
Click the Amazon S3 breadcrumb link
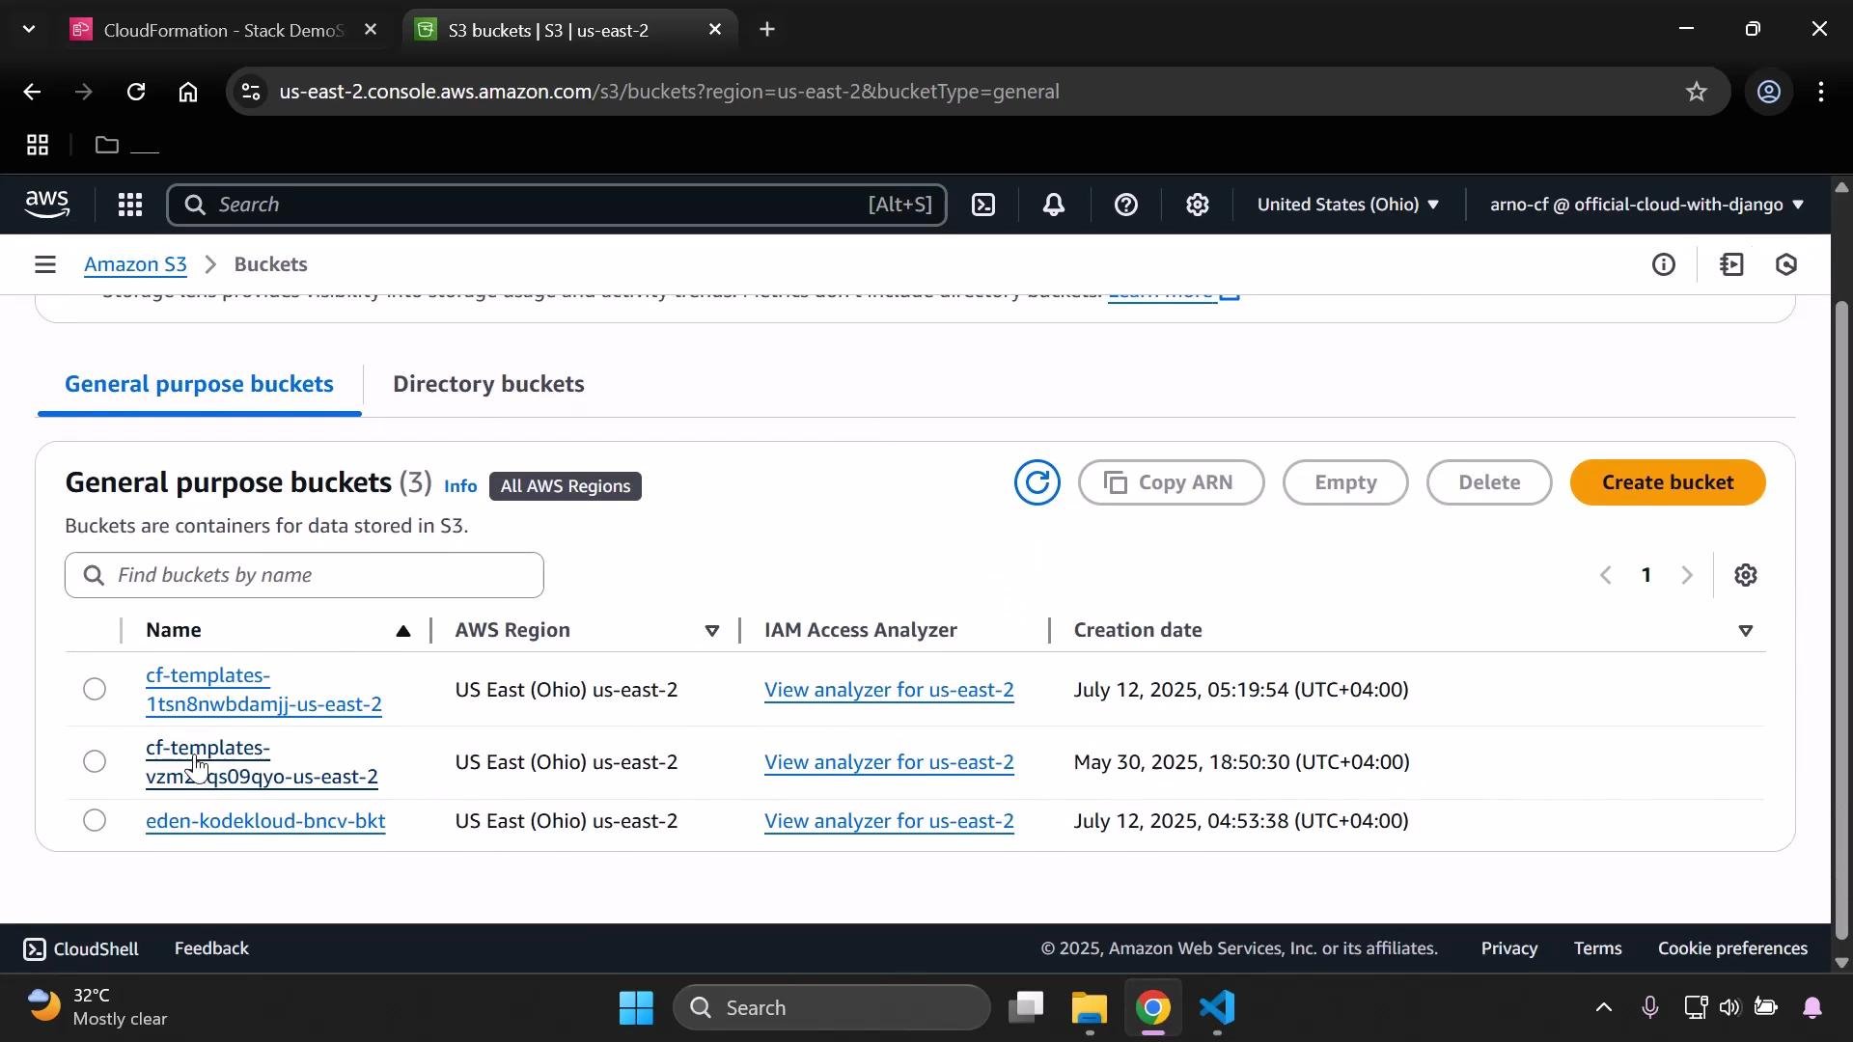tap(135, 264)
